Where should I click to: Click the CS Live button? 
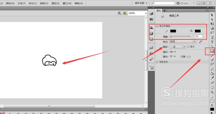click(x=183, y=3)
